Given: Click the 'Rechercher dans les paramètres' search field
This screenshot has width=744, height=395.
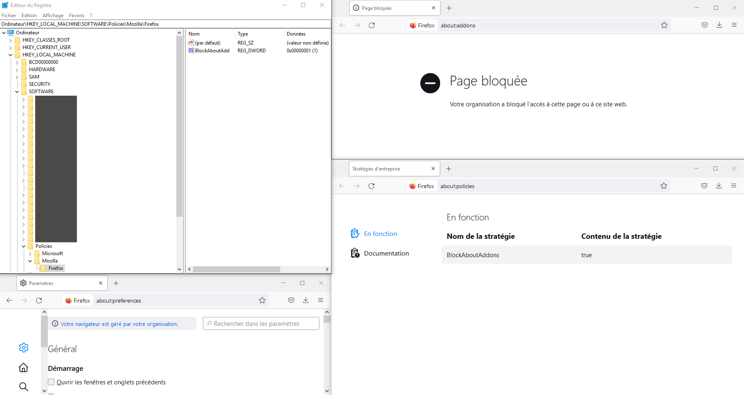Looking at the screenshot, I should pos(262,324).
